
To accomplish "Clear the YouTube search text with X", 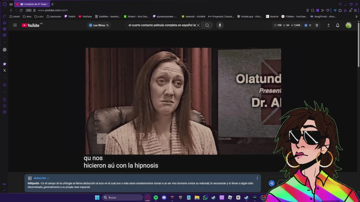I will click(x=198, y=25).
